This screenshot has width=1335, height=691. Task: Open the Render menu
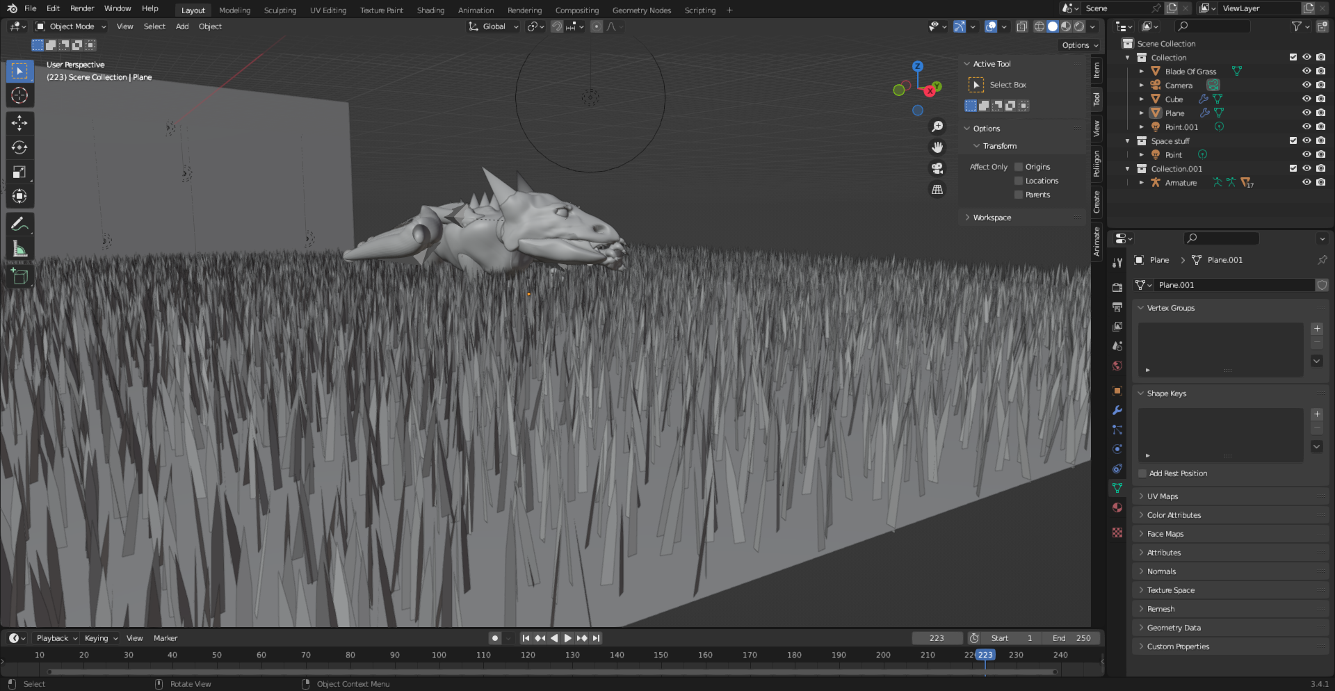pos(82,8)
